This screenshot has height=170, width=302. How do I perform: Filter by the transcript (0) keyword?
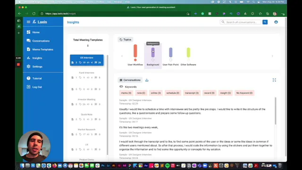pyautogui.click(x=192, y=93)
